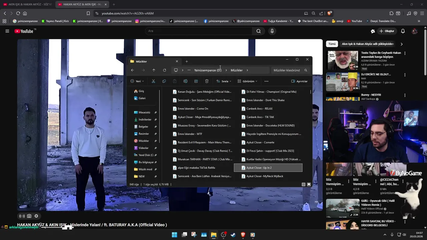Open Yayıncı Paneli | Kick bookmark
Viewport: 427px width, 240px height.
tap(55, 21)
